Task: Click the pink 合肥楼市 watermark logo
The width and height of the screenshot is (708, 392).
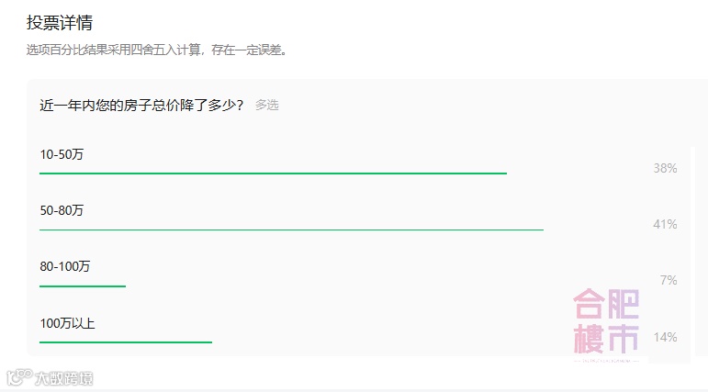Action: [605, 323]
